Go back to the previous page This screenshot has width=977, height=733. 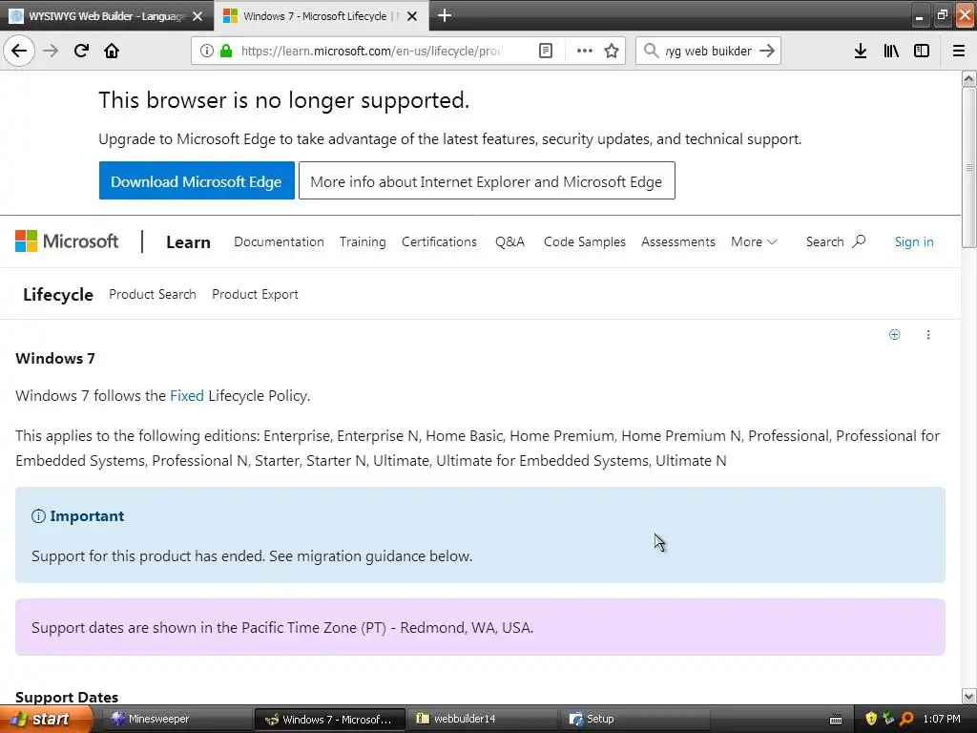coord(19,51)
